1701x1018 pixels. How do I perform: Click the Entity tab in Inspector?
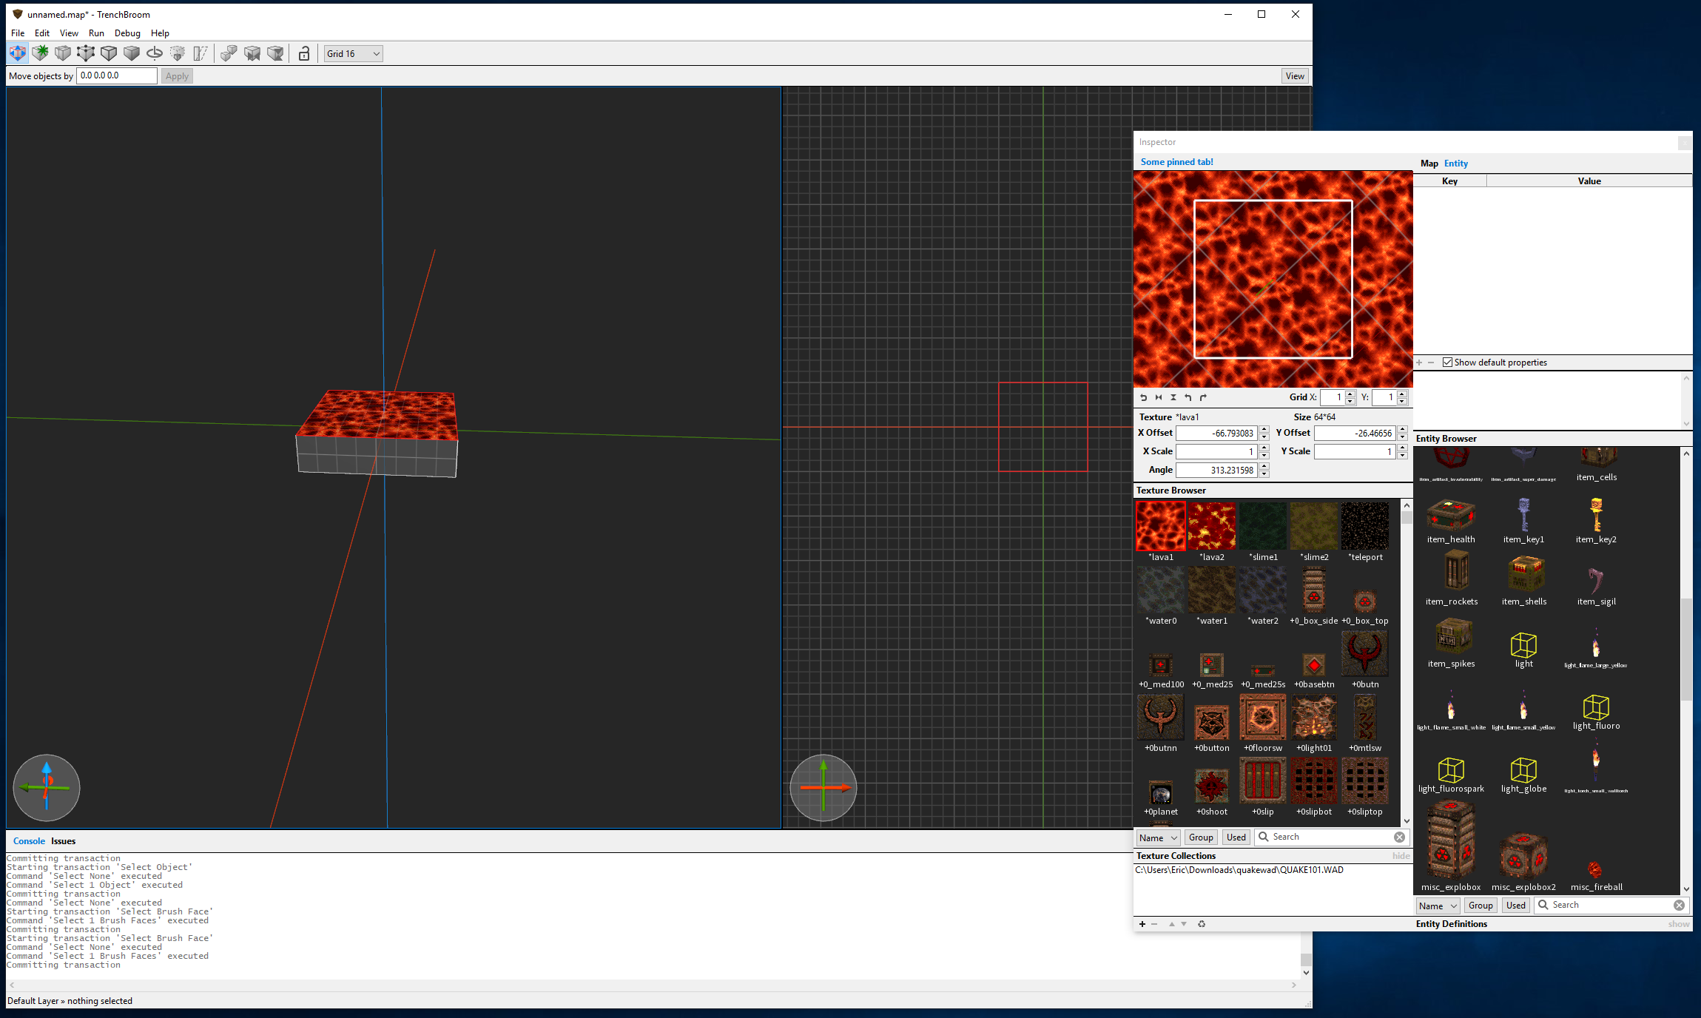tap(1455, 164)
